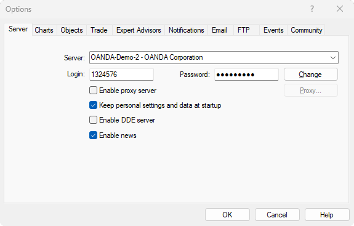
Task: Enable the DDE server checkbox
Action: click(x=93, y=120)
